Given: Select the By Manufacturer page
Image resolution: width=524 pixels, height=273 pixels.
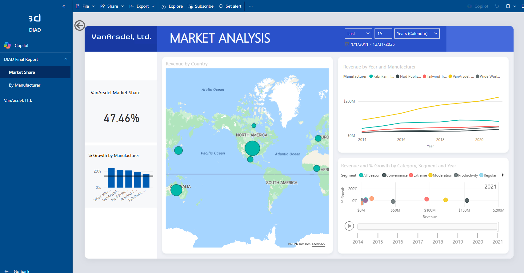Looking at the screenshot, I should 35,85.
